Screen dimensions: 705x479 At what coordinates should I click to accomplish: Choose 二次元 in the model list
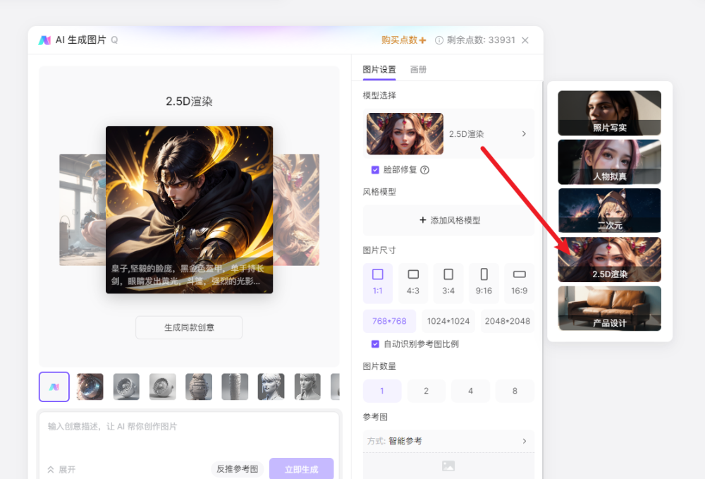coord(609,210)
